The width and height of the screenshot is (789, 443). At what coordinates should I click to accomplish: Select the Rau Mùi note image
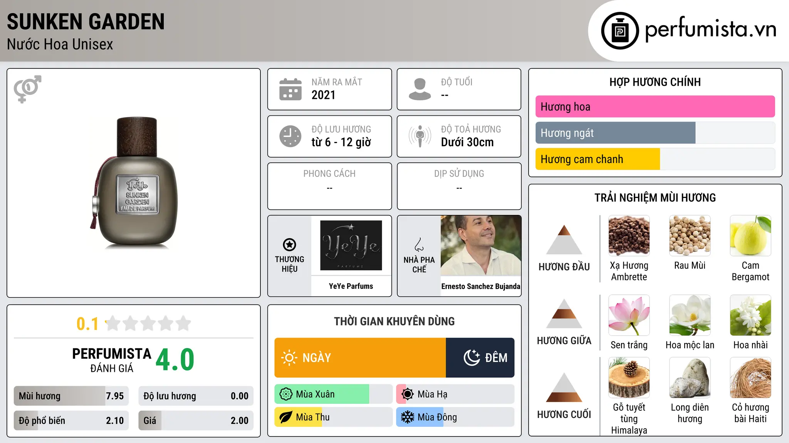click(690, 236)
